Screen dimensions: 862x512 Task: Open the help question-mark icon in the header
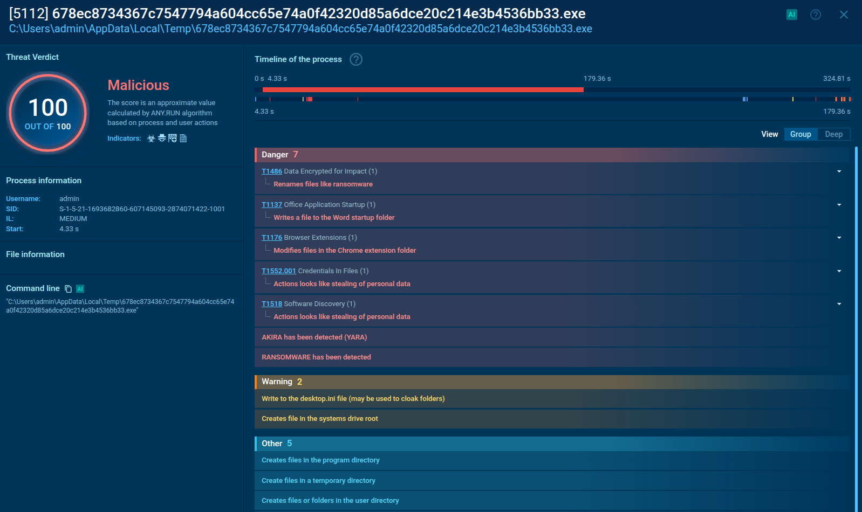pos(816,15)
